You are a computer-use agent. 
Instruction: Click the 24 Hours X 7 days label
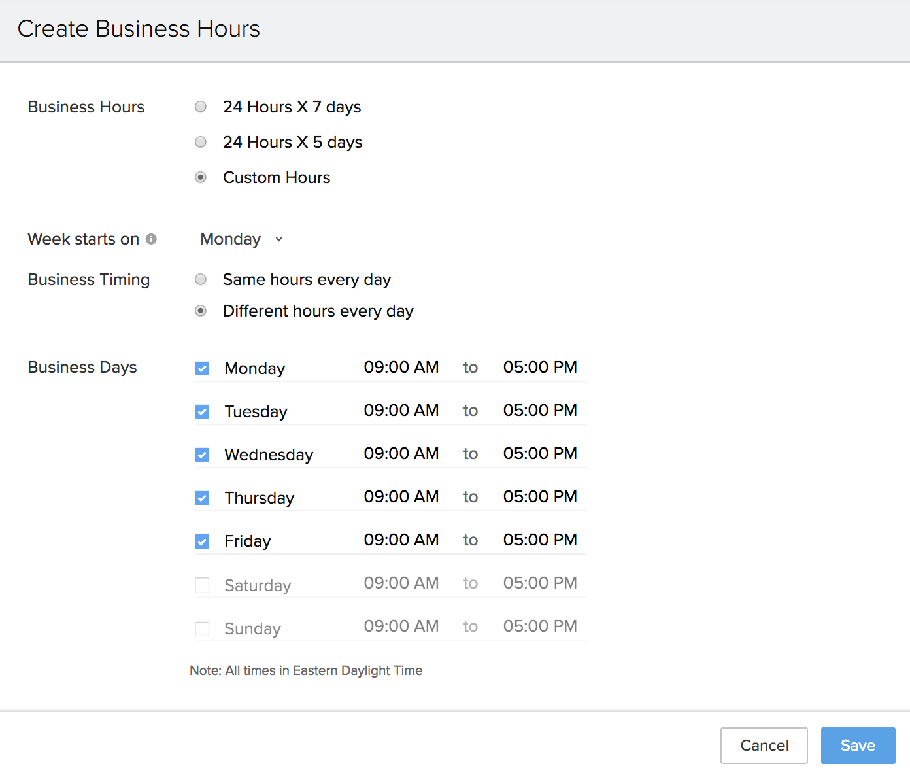click(292, 107)
